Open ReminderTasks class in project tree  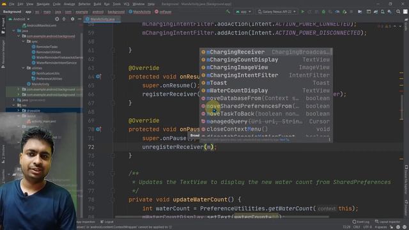tap(45, 47)
